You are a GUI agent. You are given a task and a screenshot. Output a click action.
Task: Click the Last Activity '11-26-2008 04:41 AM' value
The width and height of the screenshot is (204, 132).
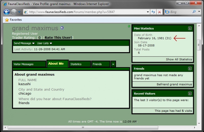(49, 49)
